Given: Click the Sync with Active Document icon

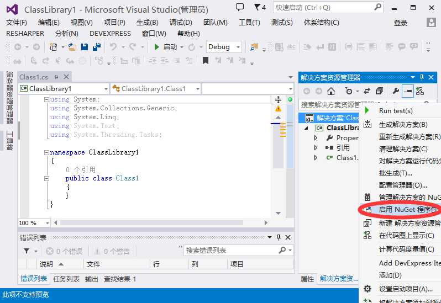Looking at the screenshot, I should 367,91.
